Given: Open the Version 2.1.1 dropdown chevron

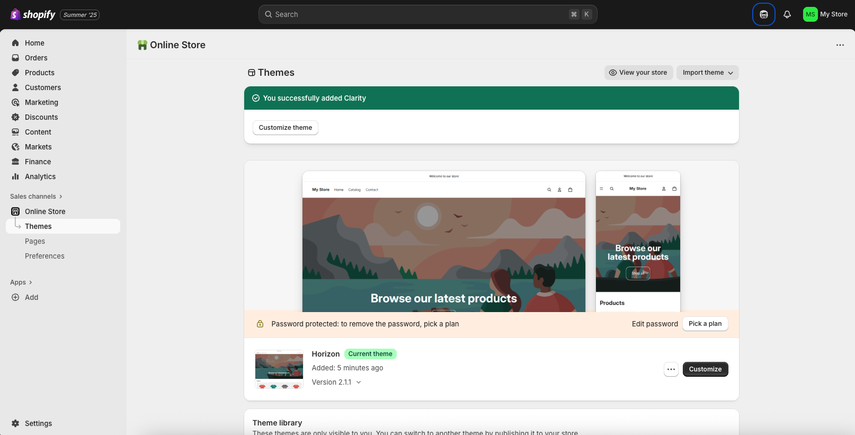Looking at the screenshot, I should click(359, 382).
